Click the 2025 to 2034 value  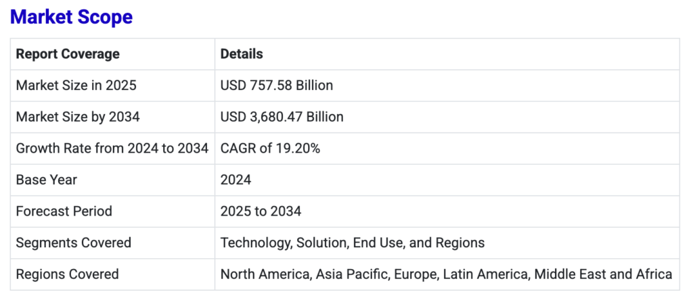[x=261, y=211]
